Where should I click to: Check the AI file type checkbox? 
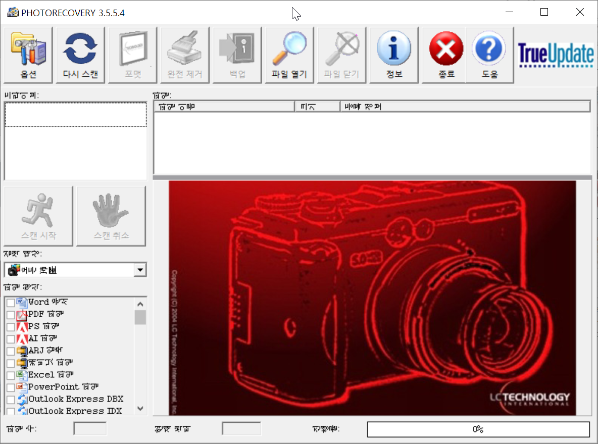[x=11, y=339]
